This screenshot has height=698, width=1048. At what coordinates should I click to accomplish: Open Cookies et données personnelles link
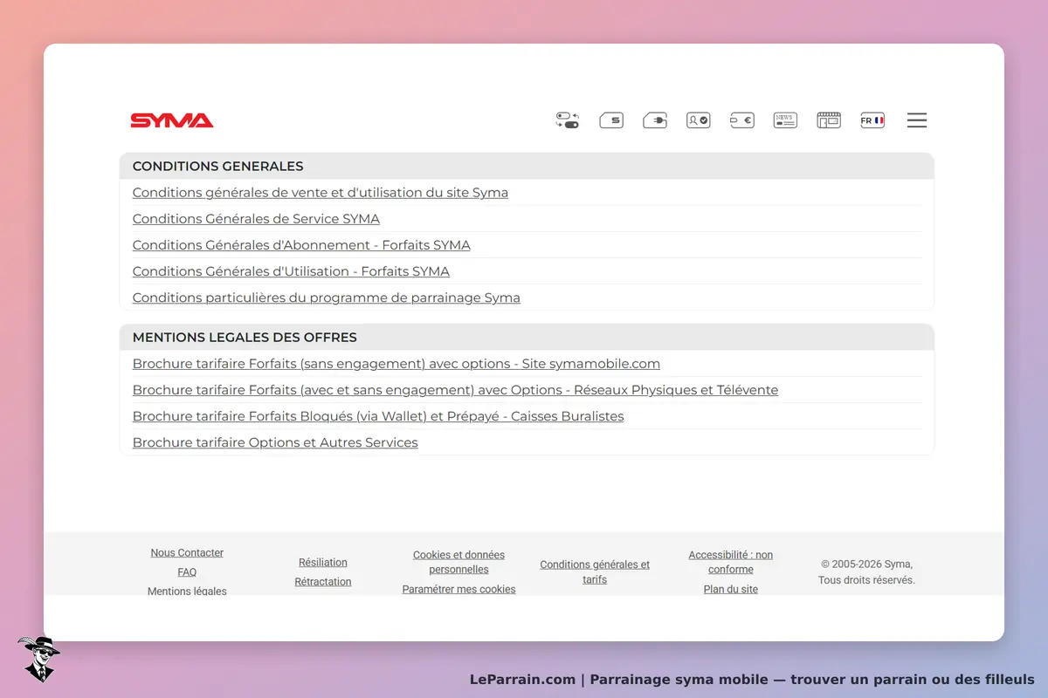(x=458, y=562)
